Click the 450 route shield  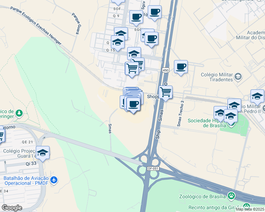tap(165, 70)
